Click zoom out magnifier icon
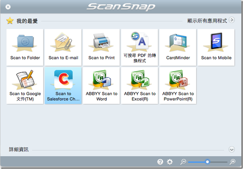This screenshot has width=243, height=169. tap(183, 162)
